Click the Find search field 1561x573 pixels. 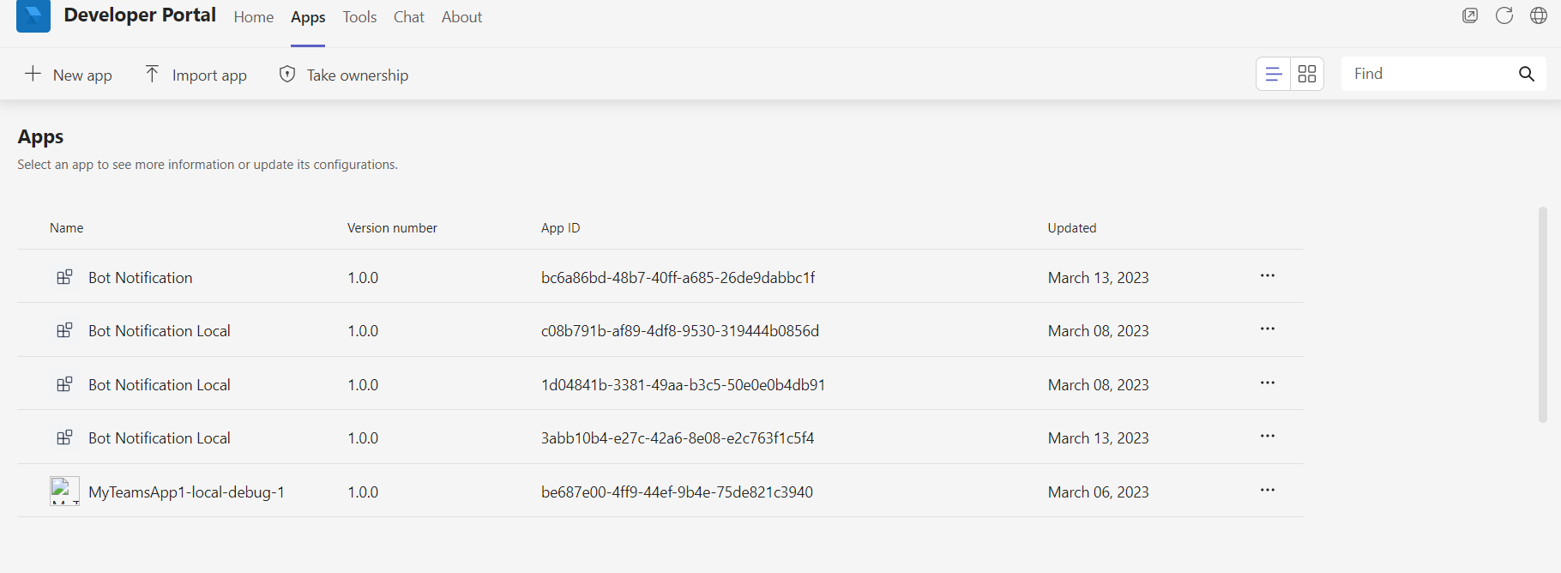[1428, 74]
